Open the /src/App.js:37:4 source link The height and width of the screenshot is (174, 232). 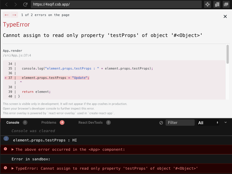[17, 55]
